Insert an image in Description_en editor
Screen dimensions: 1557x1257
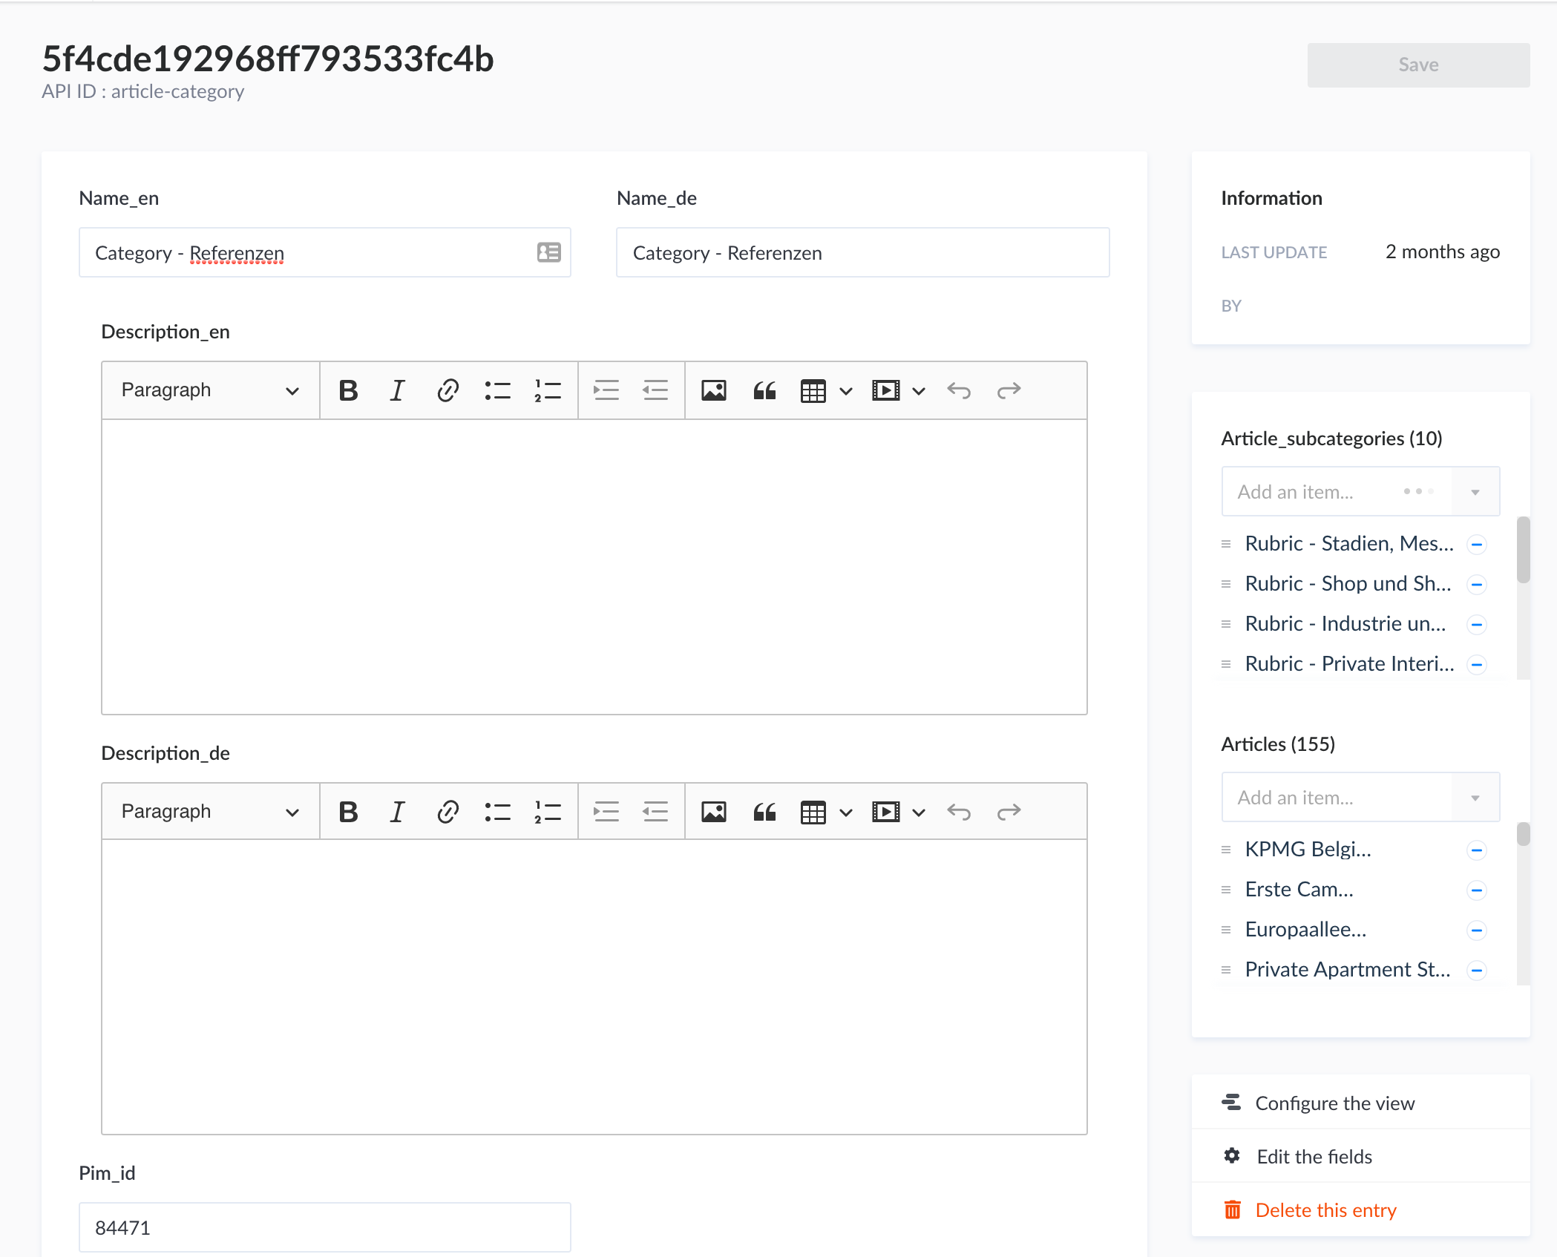point(713,390)
